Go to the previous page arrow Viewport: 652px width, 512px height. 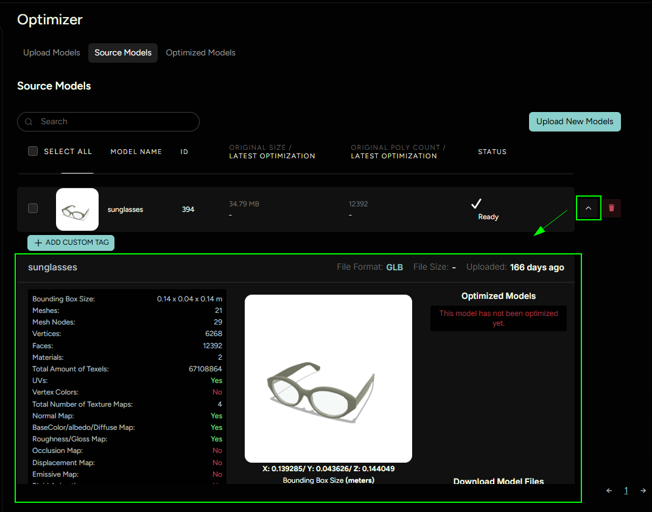click(609, 491)
